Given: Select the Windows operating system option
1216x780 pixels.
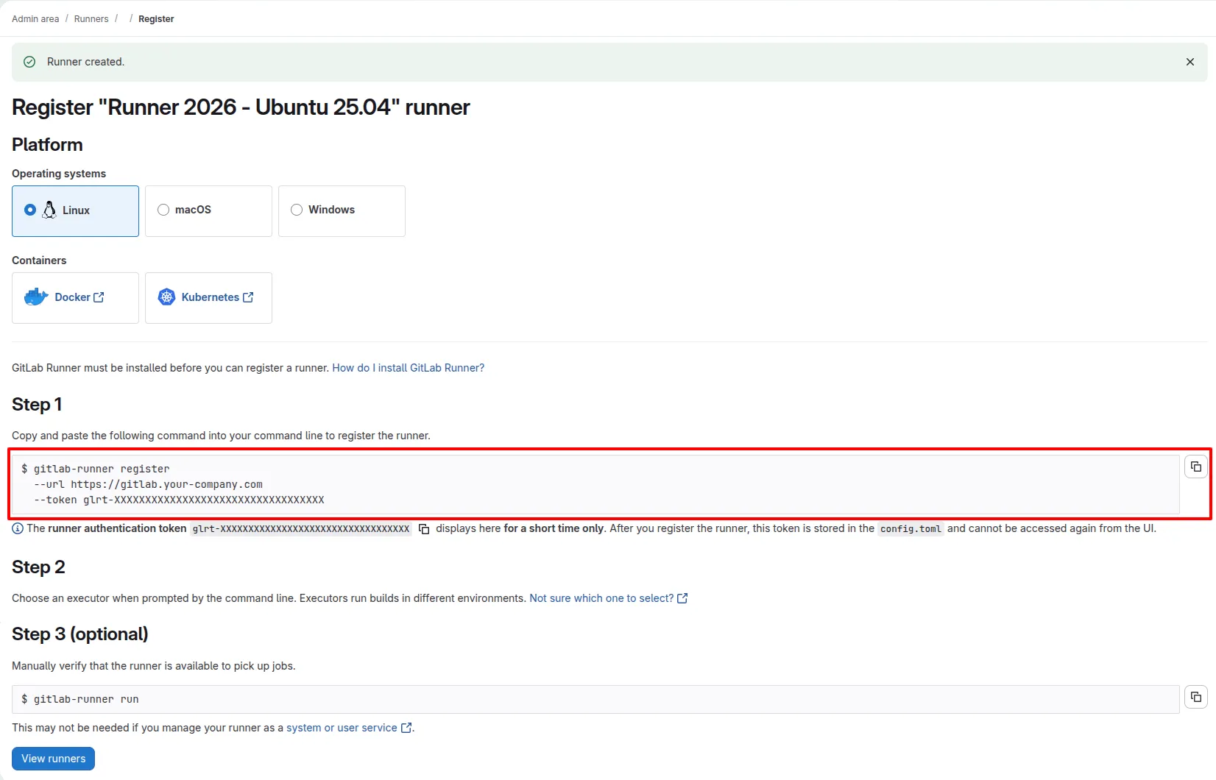Looking at the screenshot, I should point(342,211).
